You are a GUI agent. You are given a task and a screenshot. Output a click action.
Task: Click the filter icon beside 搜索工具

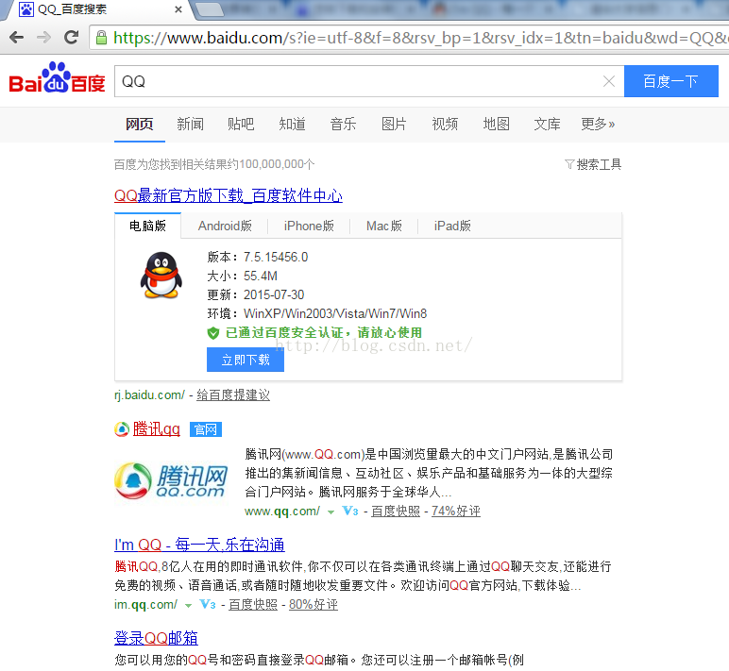[x=569, y=164]
